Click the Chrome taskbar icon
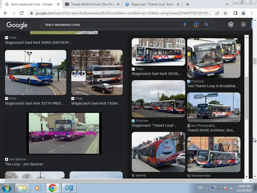257x193 pixels. point(53,188)
